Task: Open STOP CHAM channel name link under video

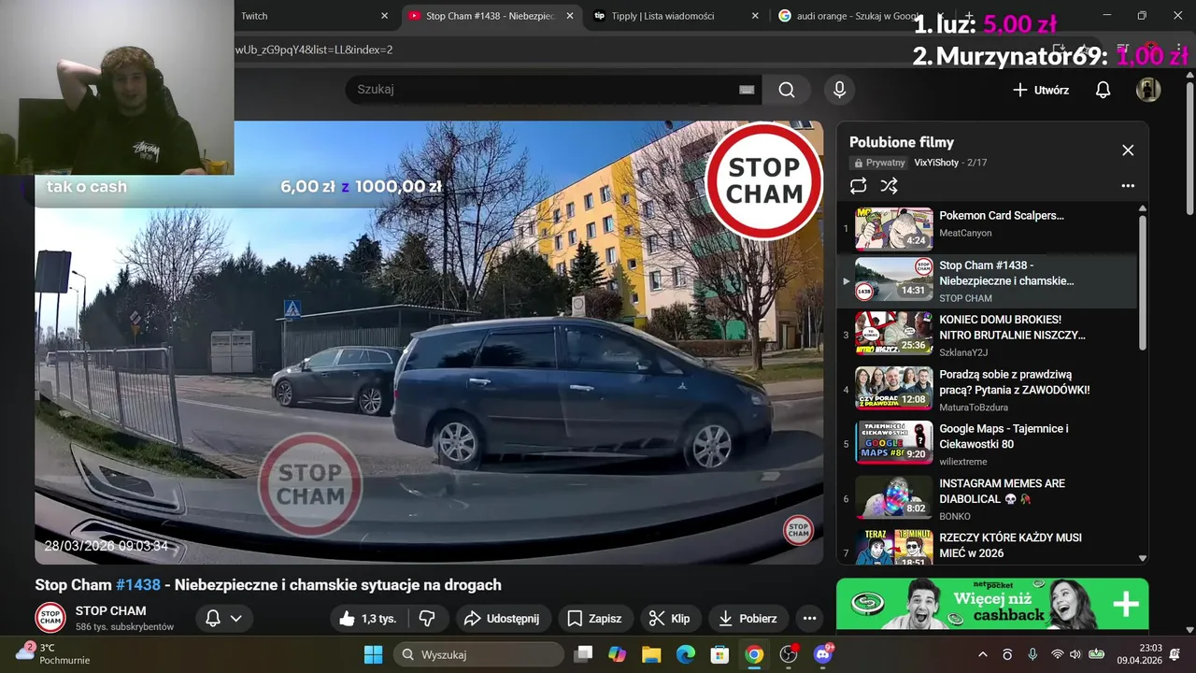Action: 110,610
